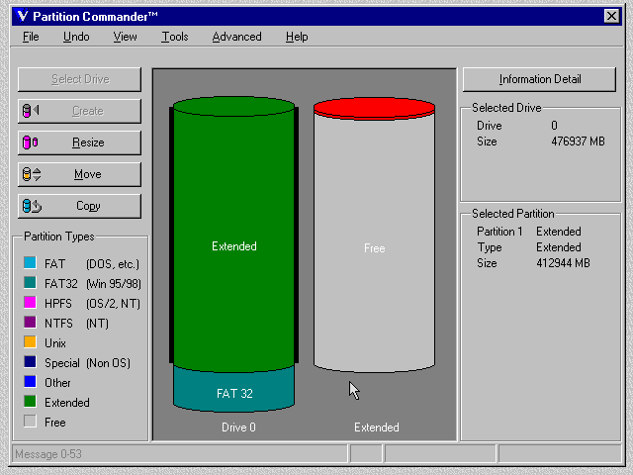
Task: Close the Partition Commander window
Action: pos(611,16)
